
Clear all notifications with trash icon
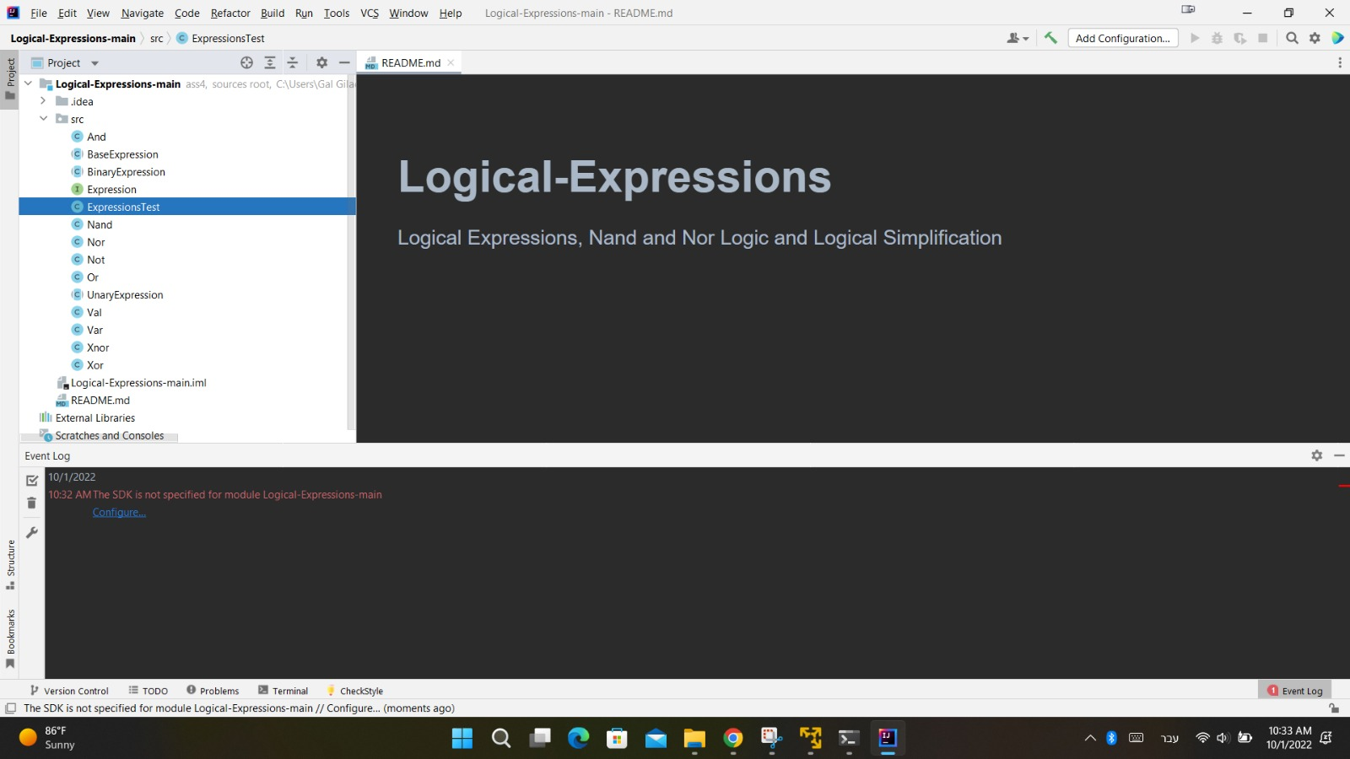[x=31, y=503]
